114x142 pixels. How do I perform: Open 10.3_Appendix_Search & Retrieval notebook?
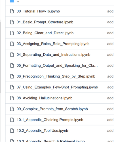[x=51, y=141]
